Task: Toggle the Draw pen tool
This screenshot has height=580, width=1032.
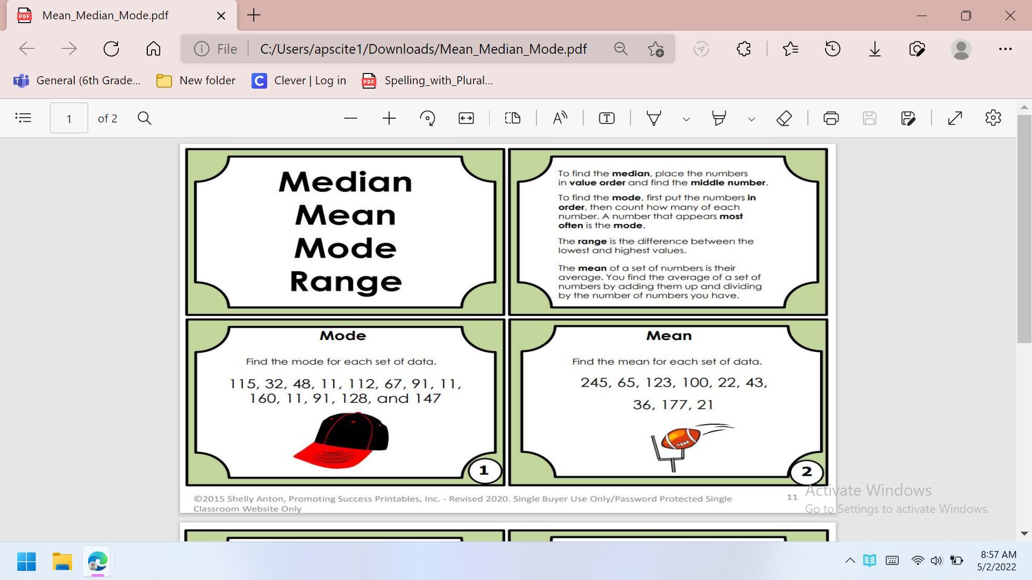Action: (x=654, y=118)
